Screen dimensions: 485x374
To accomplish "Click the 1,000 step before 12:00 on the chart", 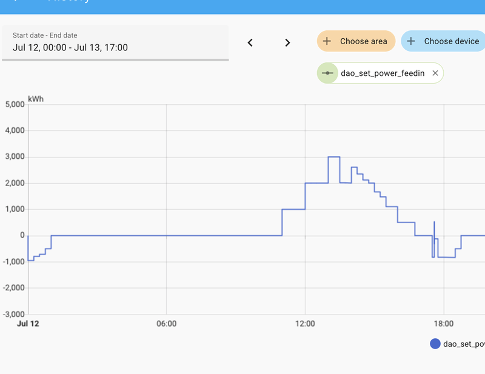I will 293,209.
